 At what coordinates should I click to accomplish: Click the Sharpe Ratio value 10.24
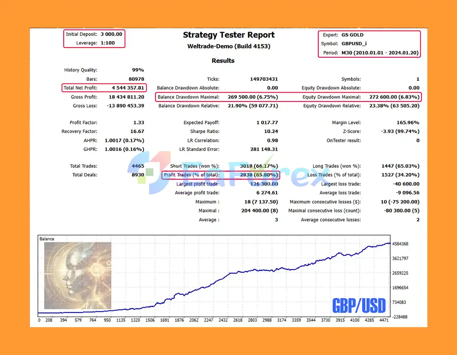coord(271,131)
